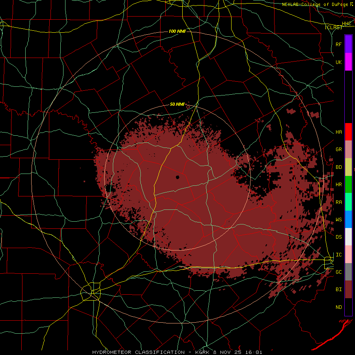The width and height of the screenshot is (355, 355).
Task: Click the [CLAS] units label
Action: [x=333, y=27]
